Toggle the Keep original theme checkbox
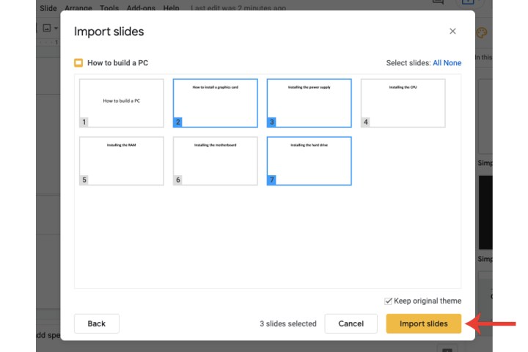This screenshot has width=528, height=352. (x=388, y=301)
